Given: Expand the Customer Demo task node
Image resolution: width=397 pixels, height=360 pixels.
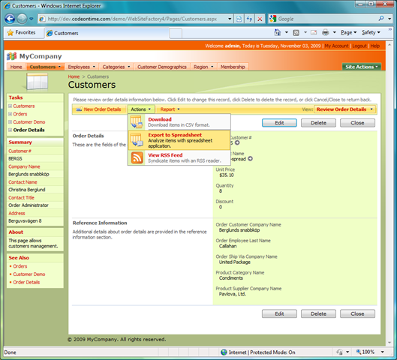Looking at the screenshot, I should [x=10, y=122].
